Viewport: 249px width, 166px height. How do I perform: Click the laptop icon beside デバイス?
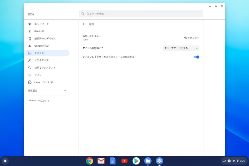tap(30, 53)
